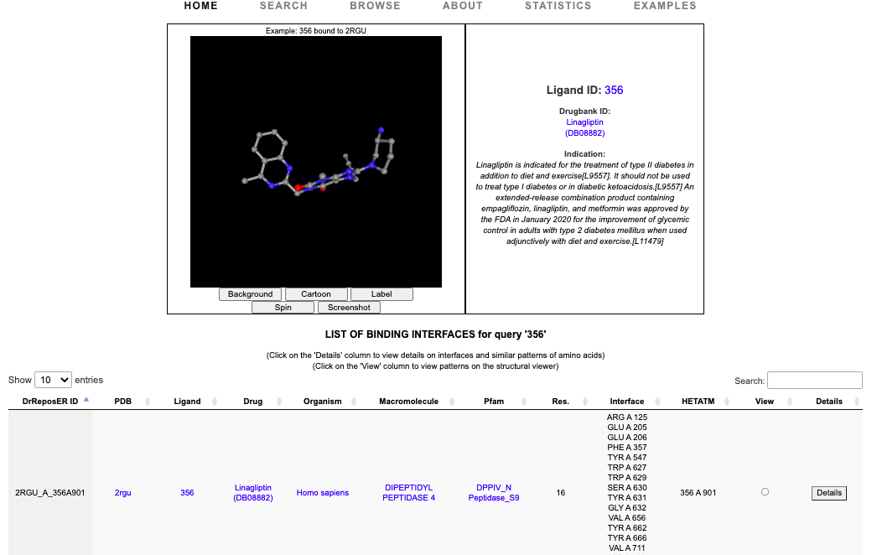Viewport: 877px width, 555px height.
Task: Toggle Cartoon view in the molecule viewer
Action: 316,294
